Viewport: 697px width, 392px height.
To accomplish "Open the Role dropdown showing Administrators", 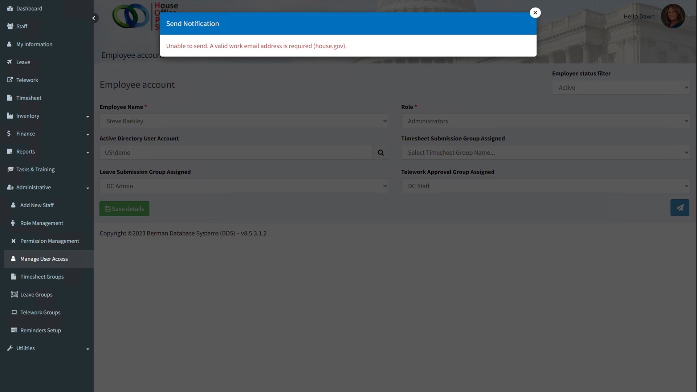I will (x=545, y=121).
